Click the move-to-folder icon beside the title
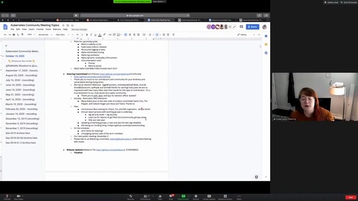This screenshot has height=201, width=358. pos(68,25)
